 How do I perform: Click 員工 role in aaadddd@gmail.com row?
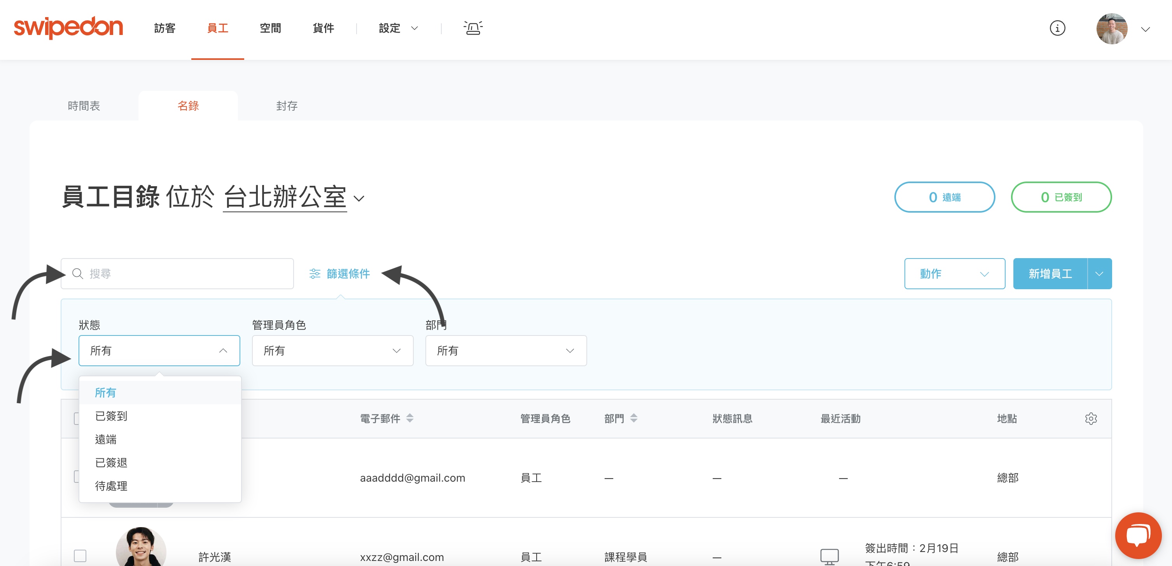(x=531, y=478)
